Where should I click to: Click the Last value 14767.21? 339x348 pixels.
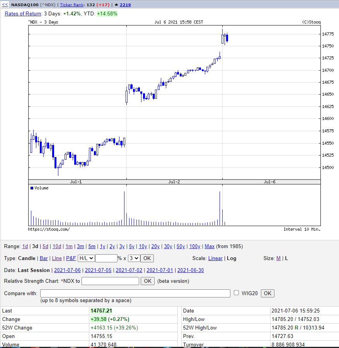click(101, 311)
